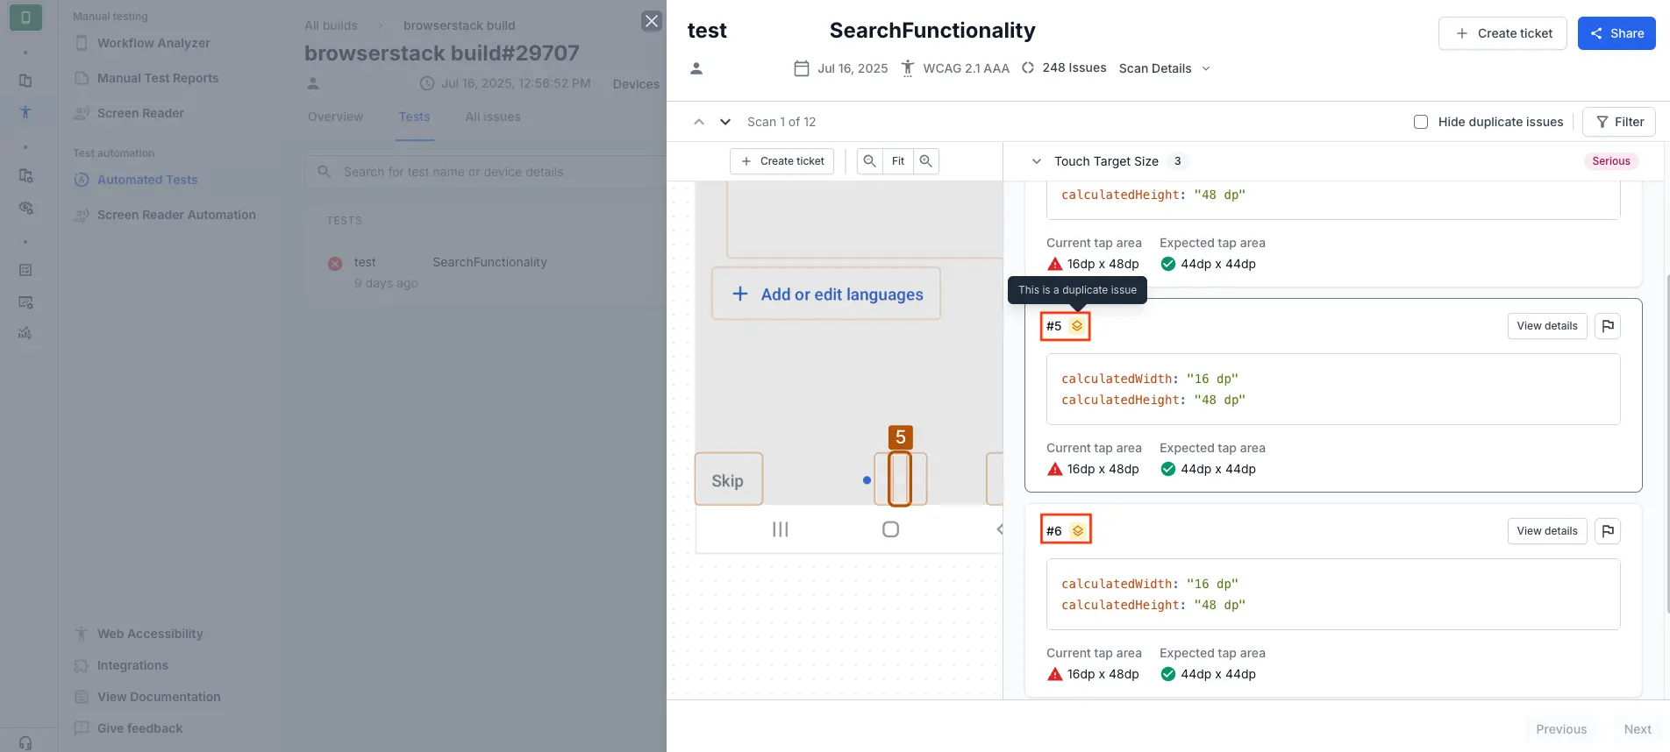
Task: Go to previous scan with up chevron
Action: tap(699, 122)
